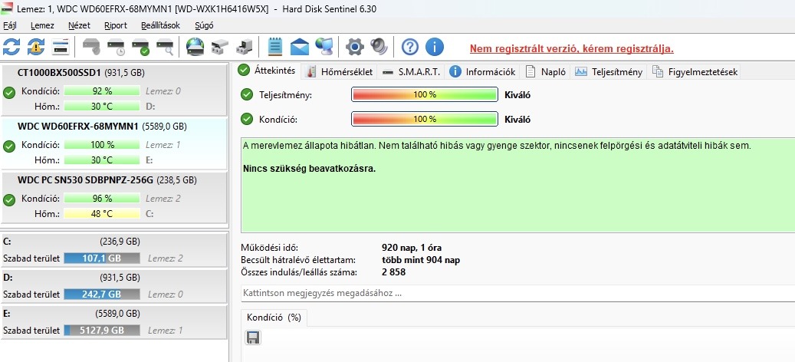This screenshot has height=362, width=795.
Task: Switch to the Hőmérséklet tab
Action: 339,72
